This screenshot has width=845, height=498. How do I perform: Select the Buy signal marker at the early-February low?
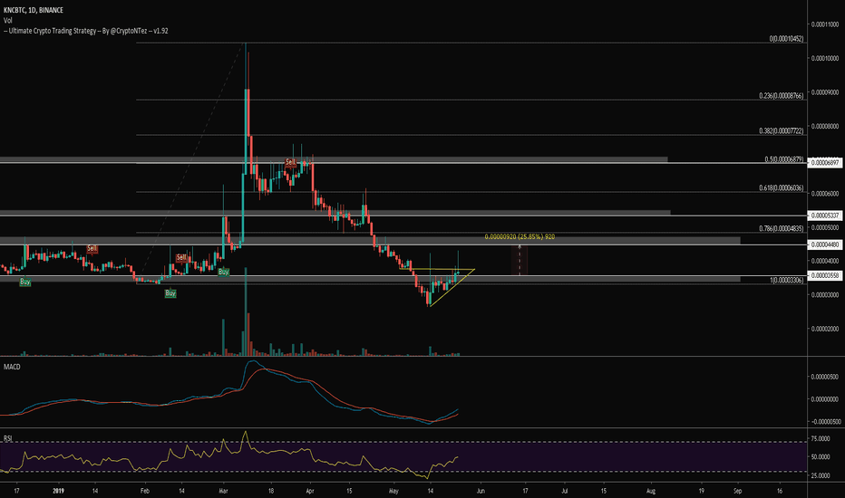[170, 293]
